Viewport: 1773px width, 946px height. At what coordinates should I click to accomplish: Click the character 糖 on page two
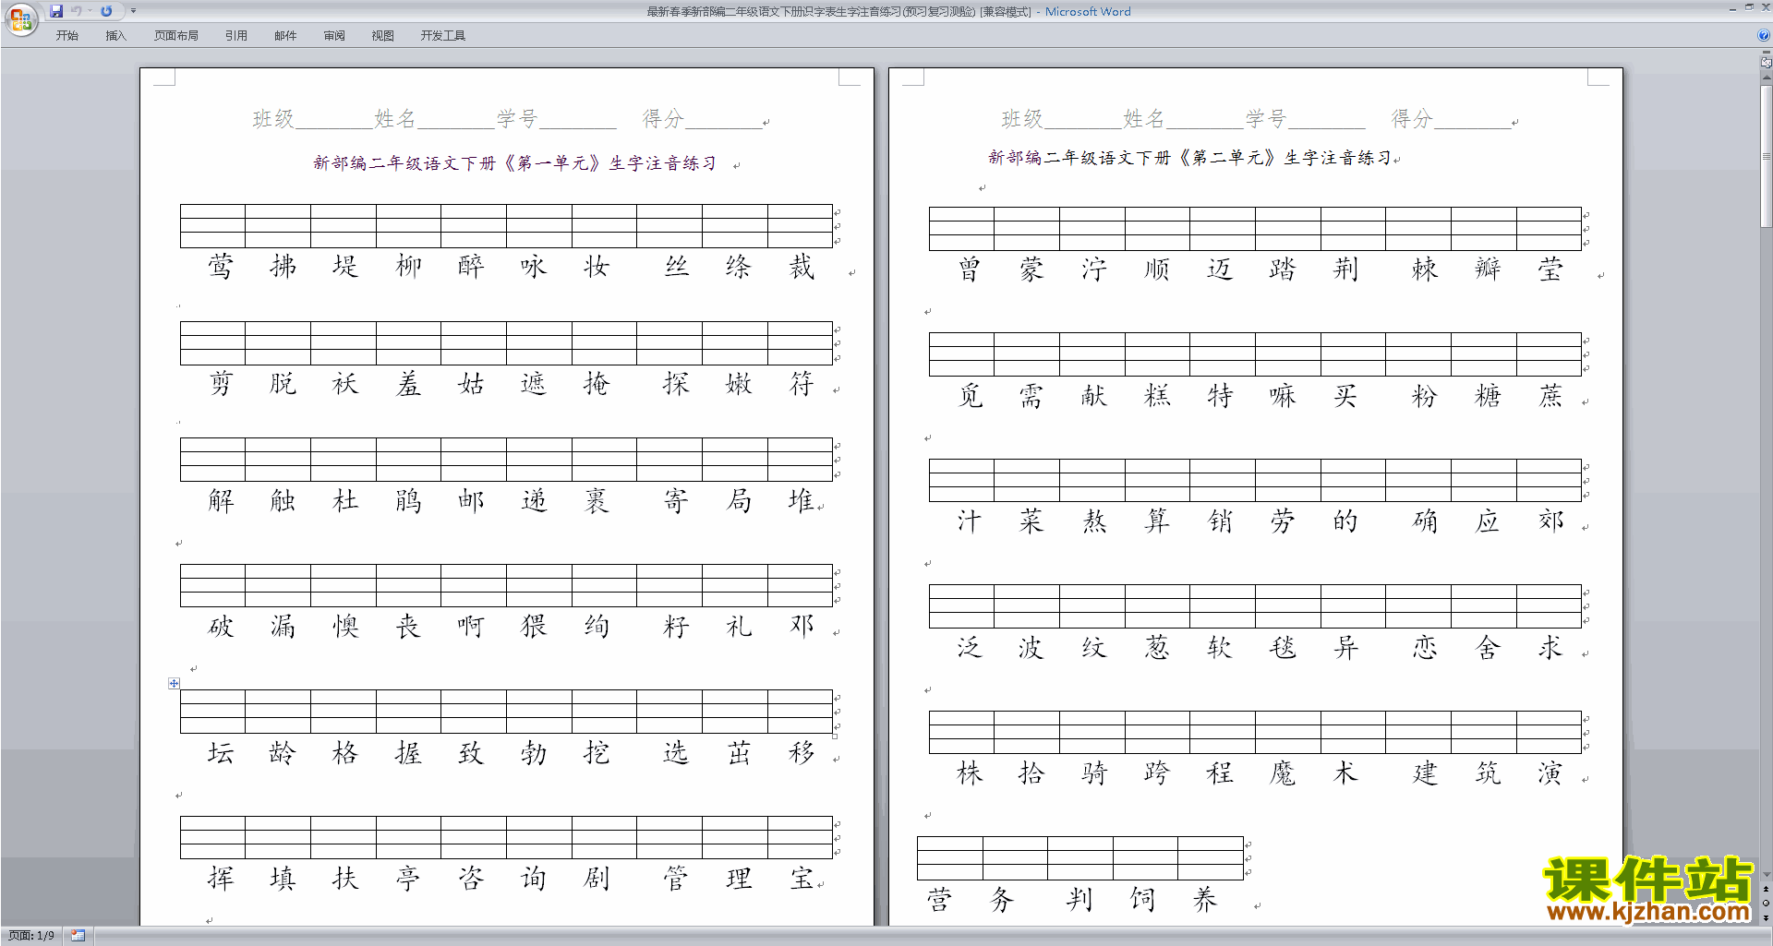coord(1488,396)
